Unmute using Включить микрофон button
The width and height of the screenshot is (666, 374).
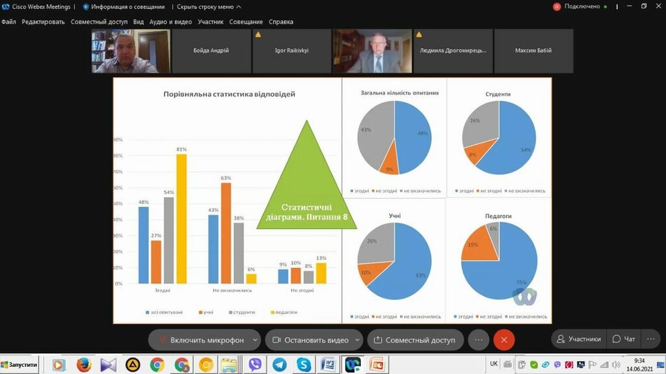[200, 340]
